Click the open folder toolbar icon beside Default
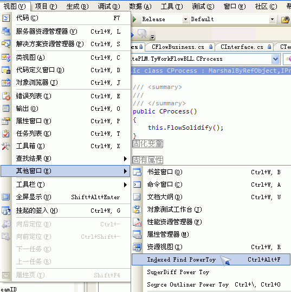Image resolution: width=291 pixels, height=292 pixels. pos(285,20)
